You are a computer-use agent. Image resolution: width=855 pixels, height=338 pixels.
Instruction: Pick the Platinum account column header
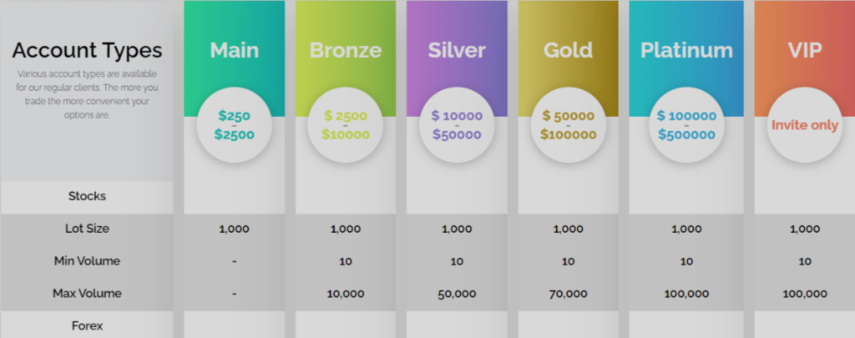pyautogui.click(x=686, y=50)
